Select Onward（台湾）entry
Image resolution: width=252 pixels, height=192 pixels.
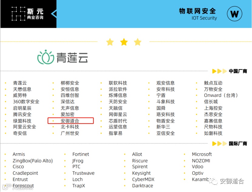pos(221,95)
